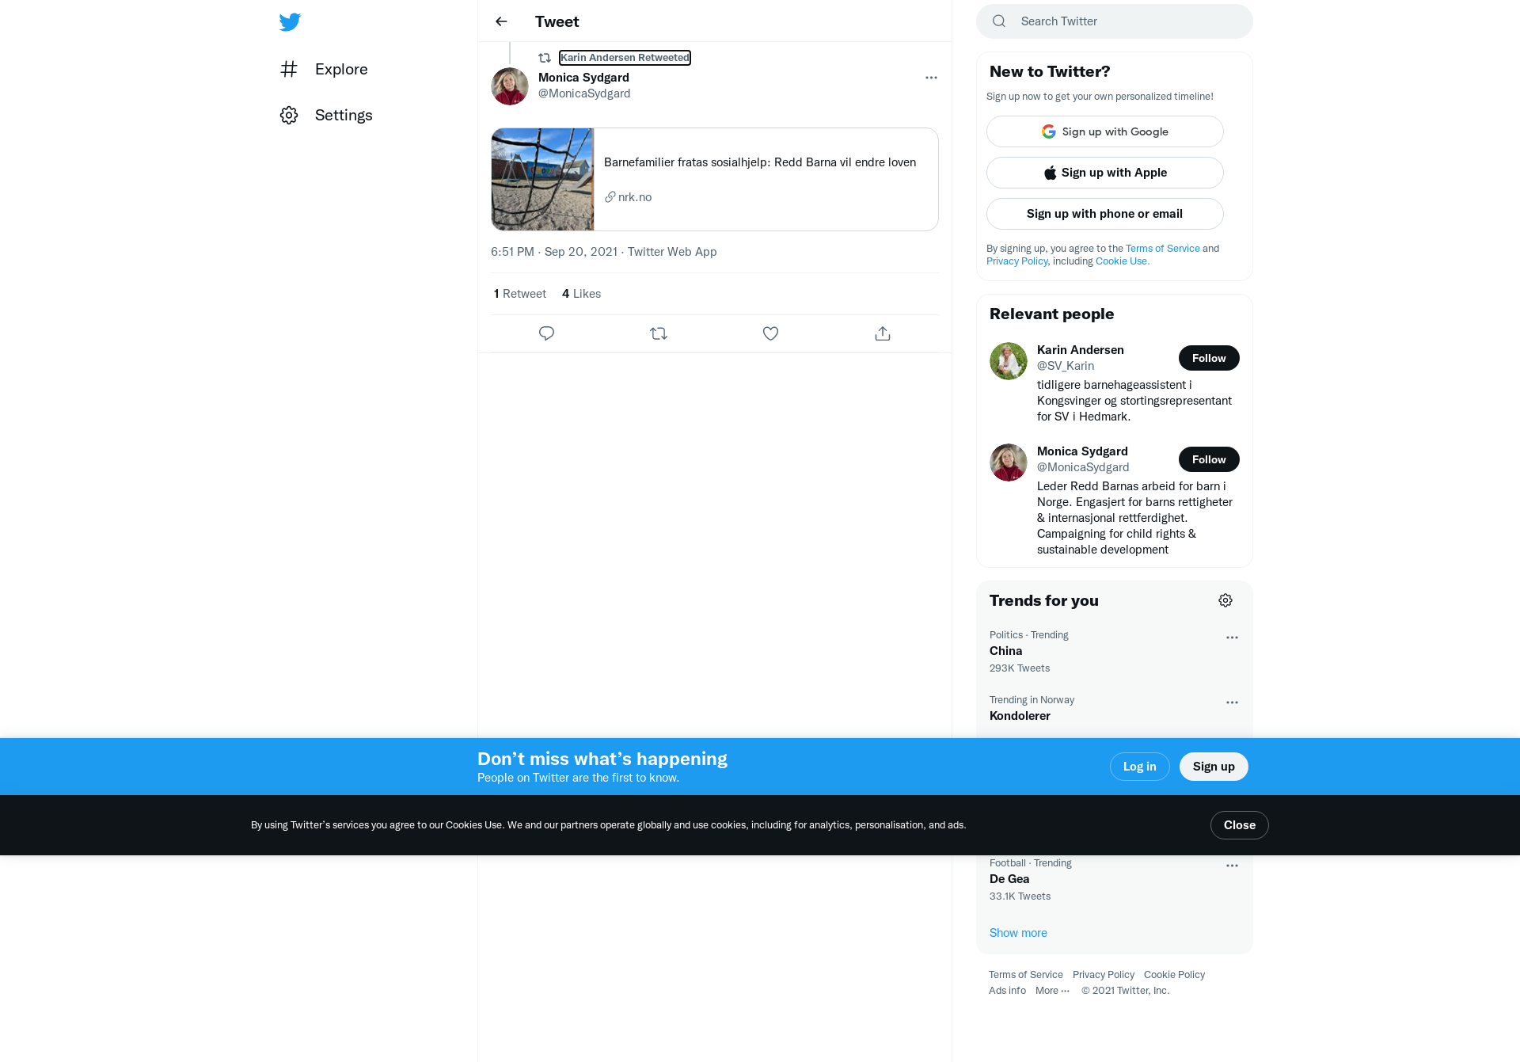Click the Search Twitter field
Viewport: 1520px width, 1062px height.
click(x=1115, y=21)
